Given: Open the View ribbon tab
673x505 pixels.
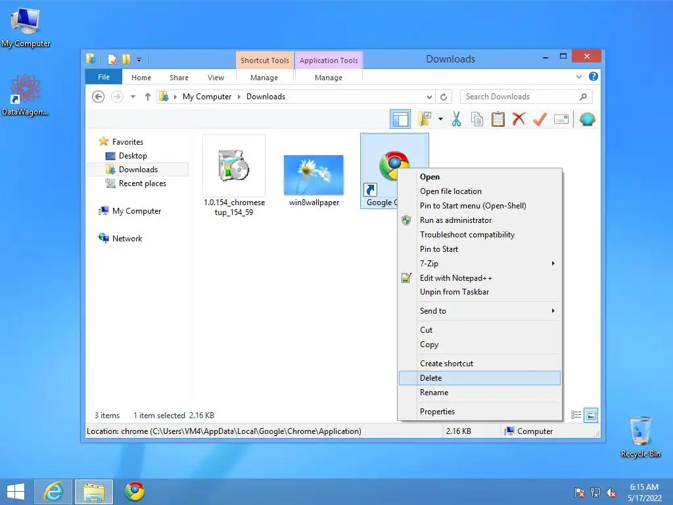Looking at the screenshot, I should coord(216,78).
